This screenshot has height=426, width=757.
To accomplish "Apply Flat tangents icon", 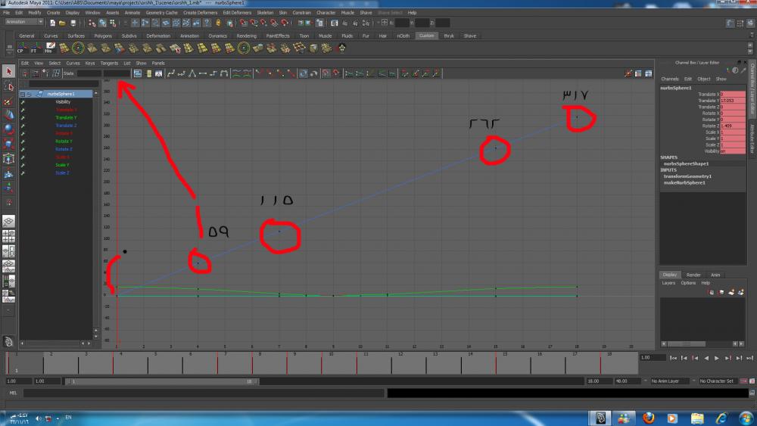I will click(x=202, y=73).
